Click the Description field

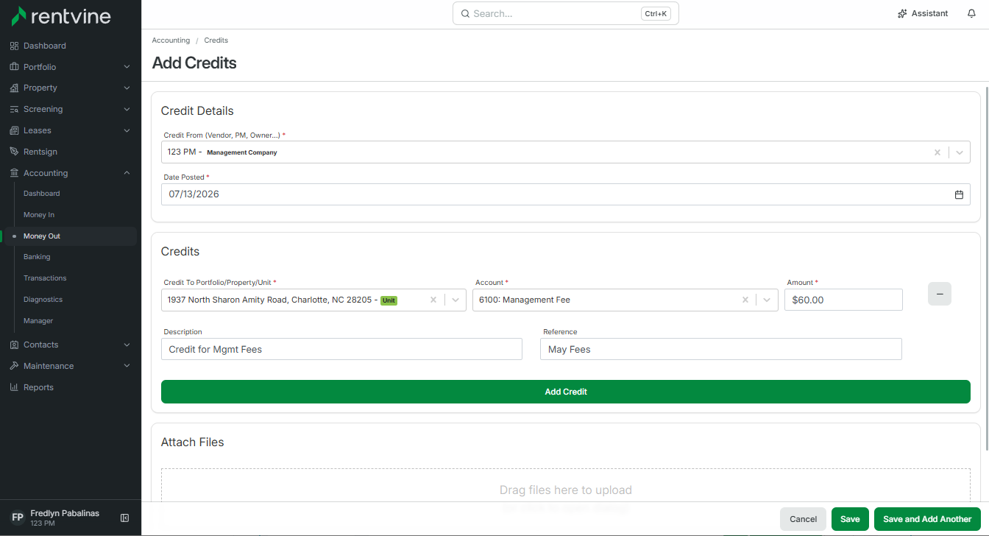click(341, 349)
